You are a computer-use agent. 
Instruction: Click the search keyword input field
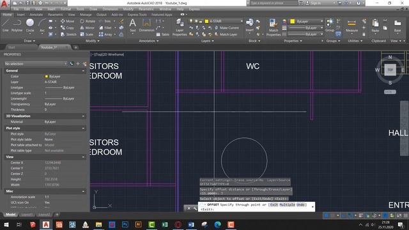(x=274, y=3)
